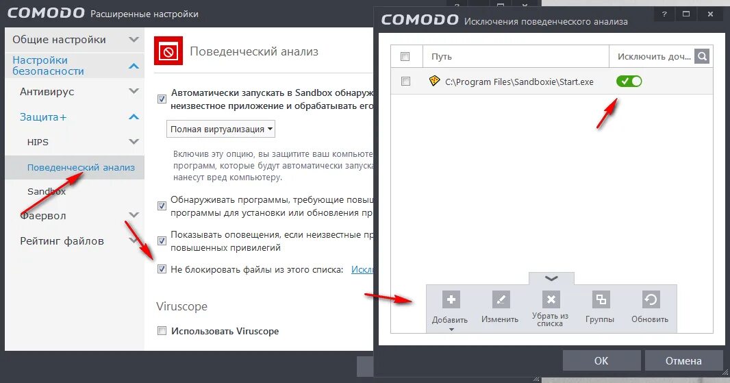Click the Добавить plus icon
Screen dimensions: 730x383
pos(451,299)
